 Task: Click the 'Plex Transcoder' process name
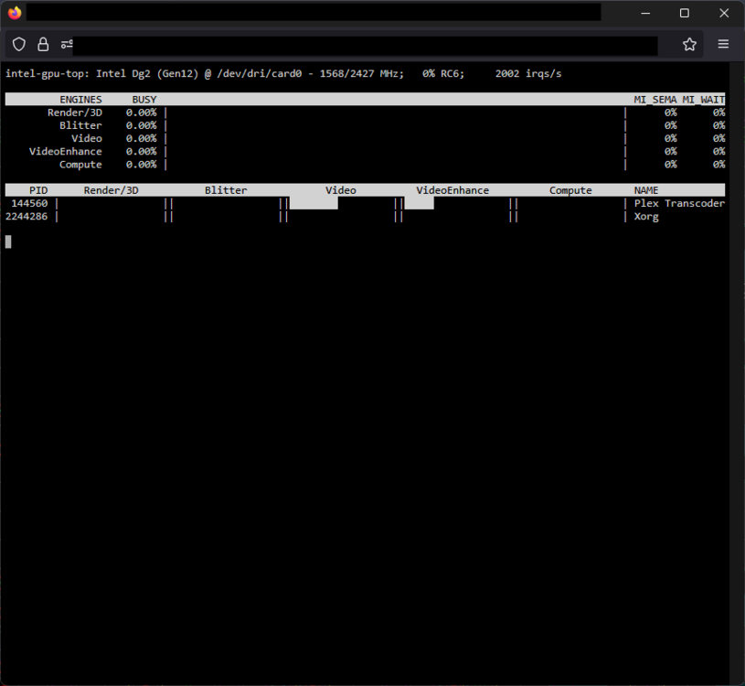coord(679,203)
